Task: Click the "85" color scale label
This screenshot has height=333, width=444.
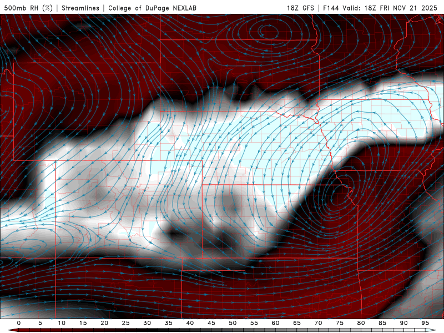Action: (x=382, y=323)
